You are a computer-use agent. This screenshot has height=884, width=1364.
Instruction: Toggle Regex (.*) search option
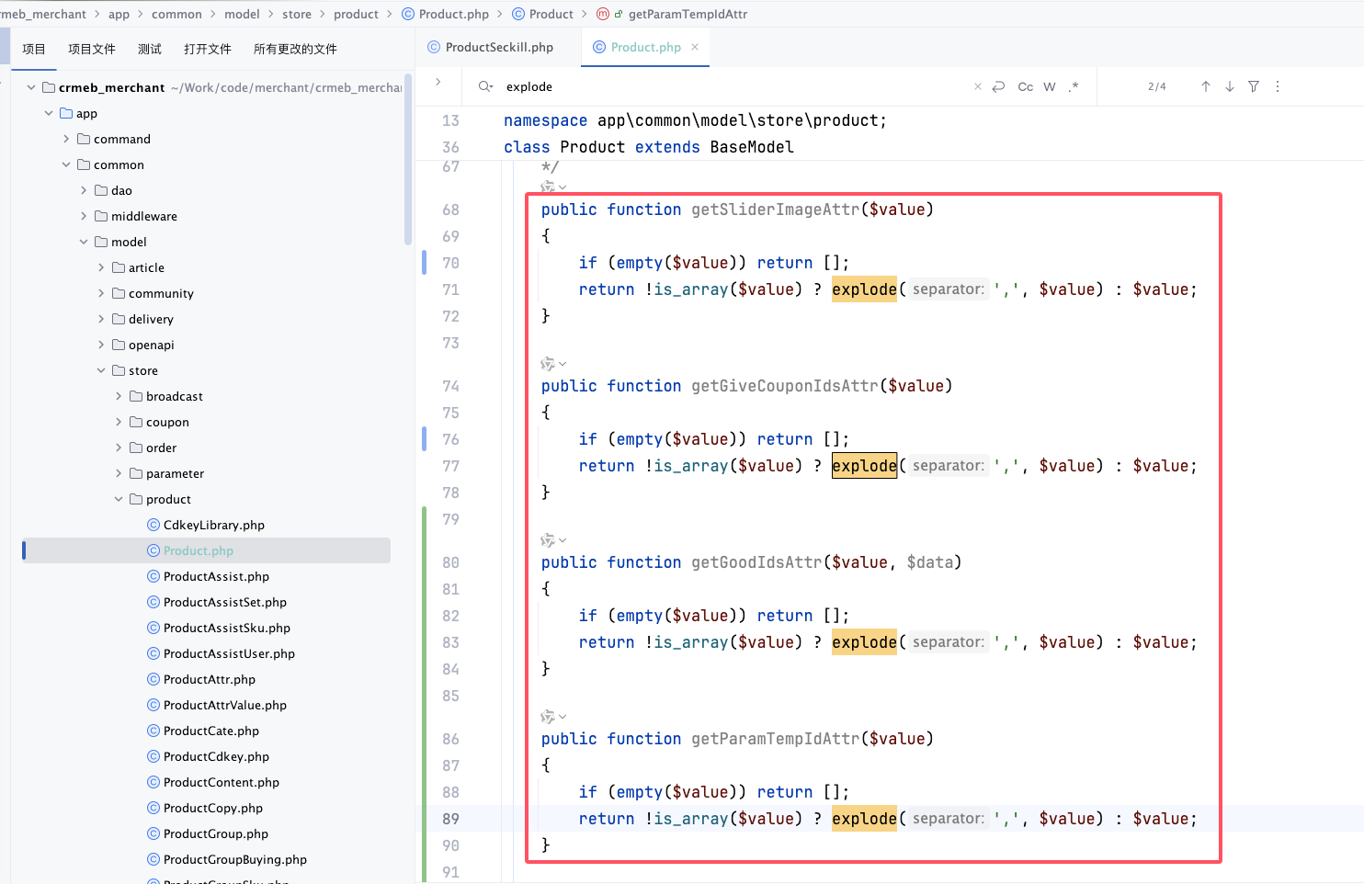pyautogui.click(x=1074, y=86)
